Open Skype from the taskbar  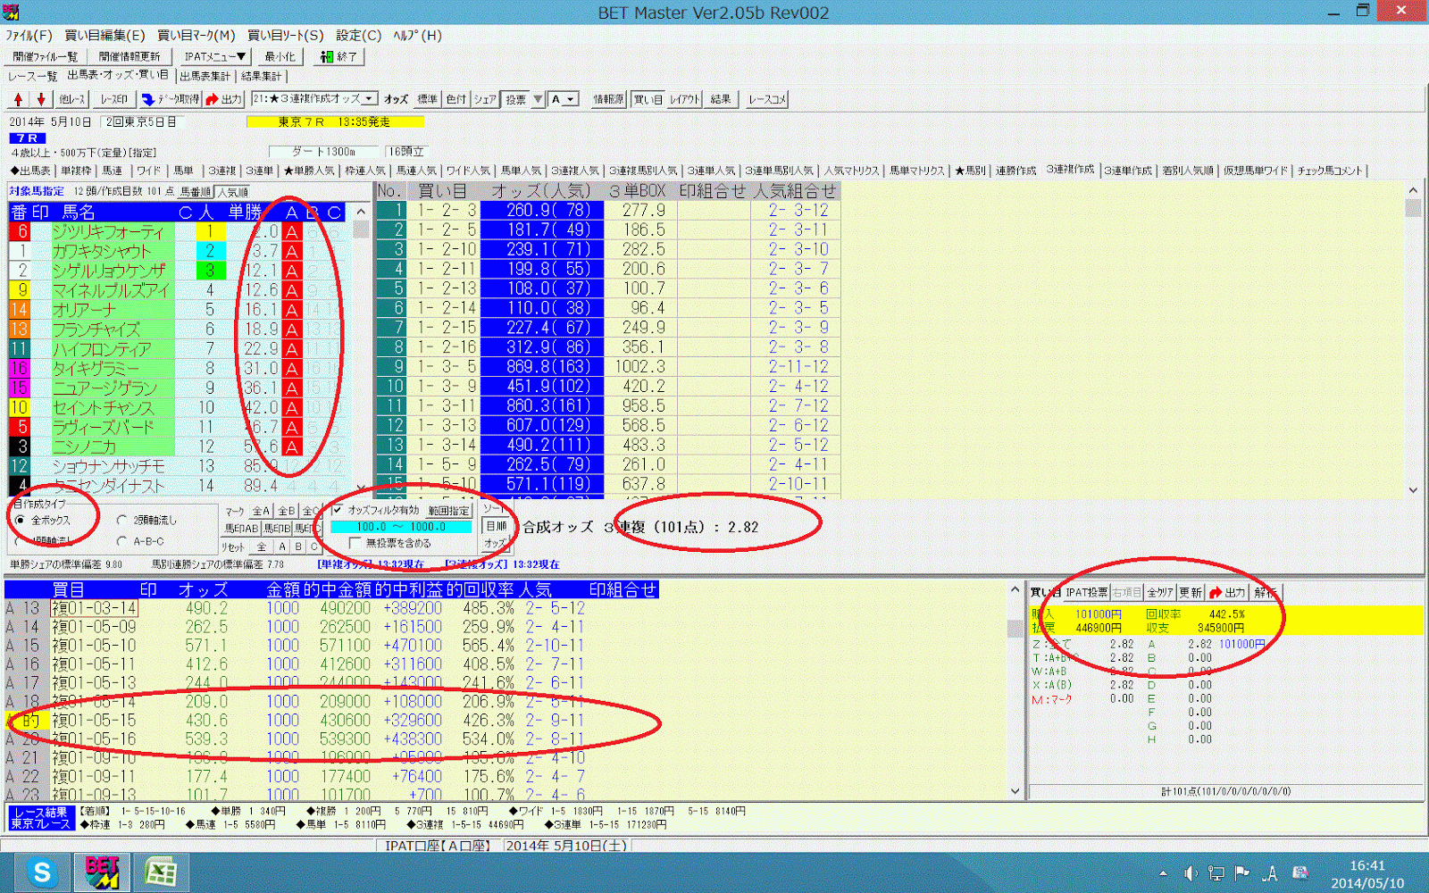tap(42, 872)
